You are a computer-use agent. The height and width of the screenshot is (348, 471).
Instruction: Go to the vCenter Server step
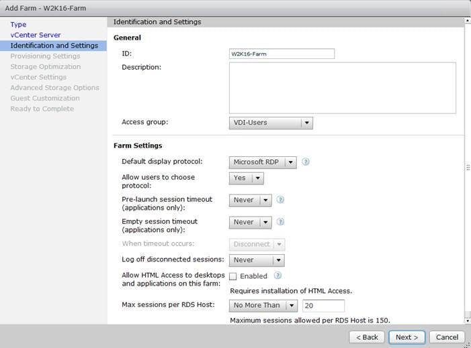pos(36,35)
